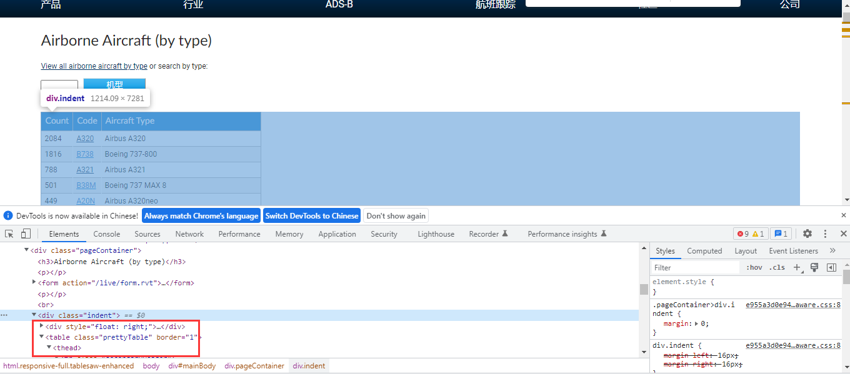Open the B738 code link
This screenshot has width=850, height=374.
click(x=85, y=154)
